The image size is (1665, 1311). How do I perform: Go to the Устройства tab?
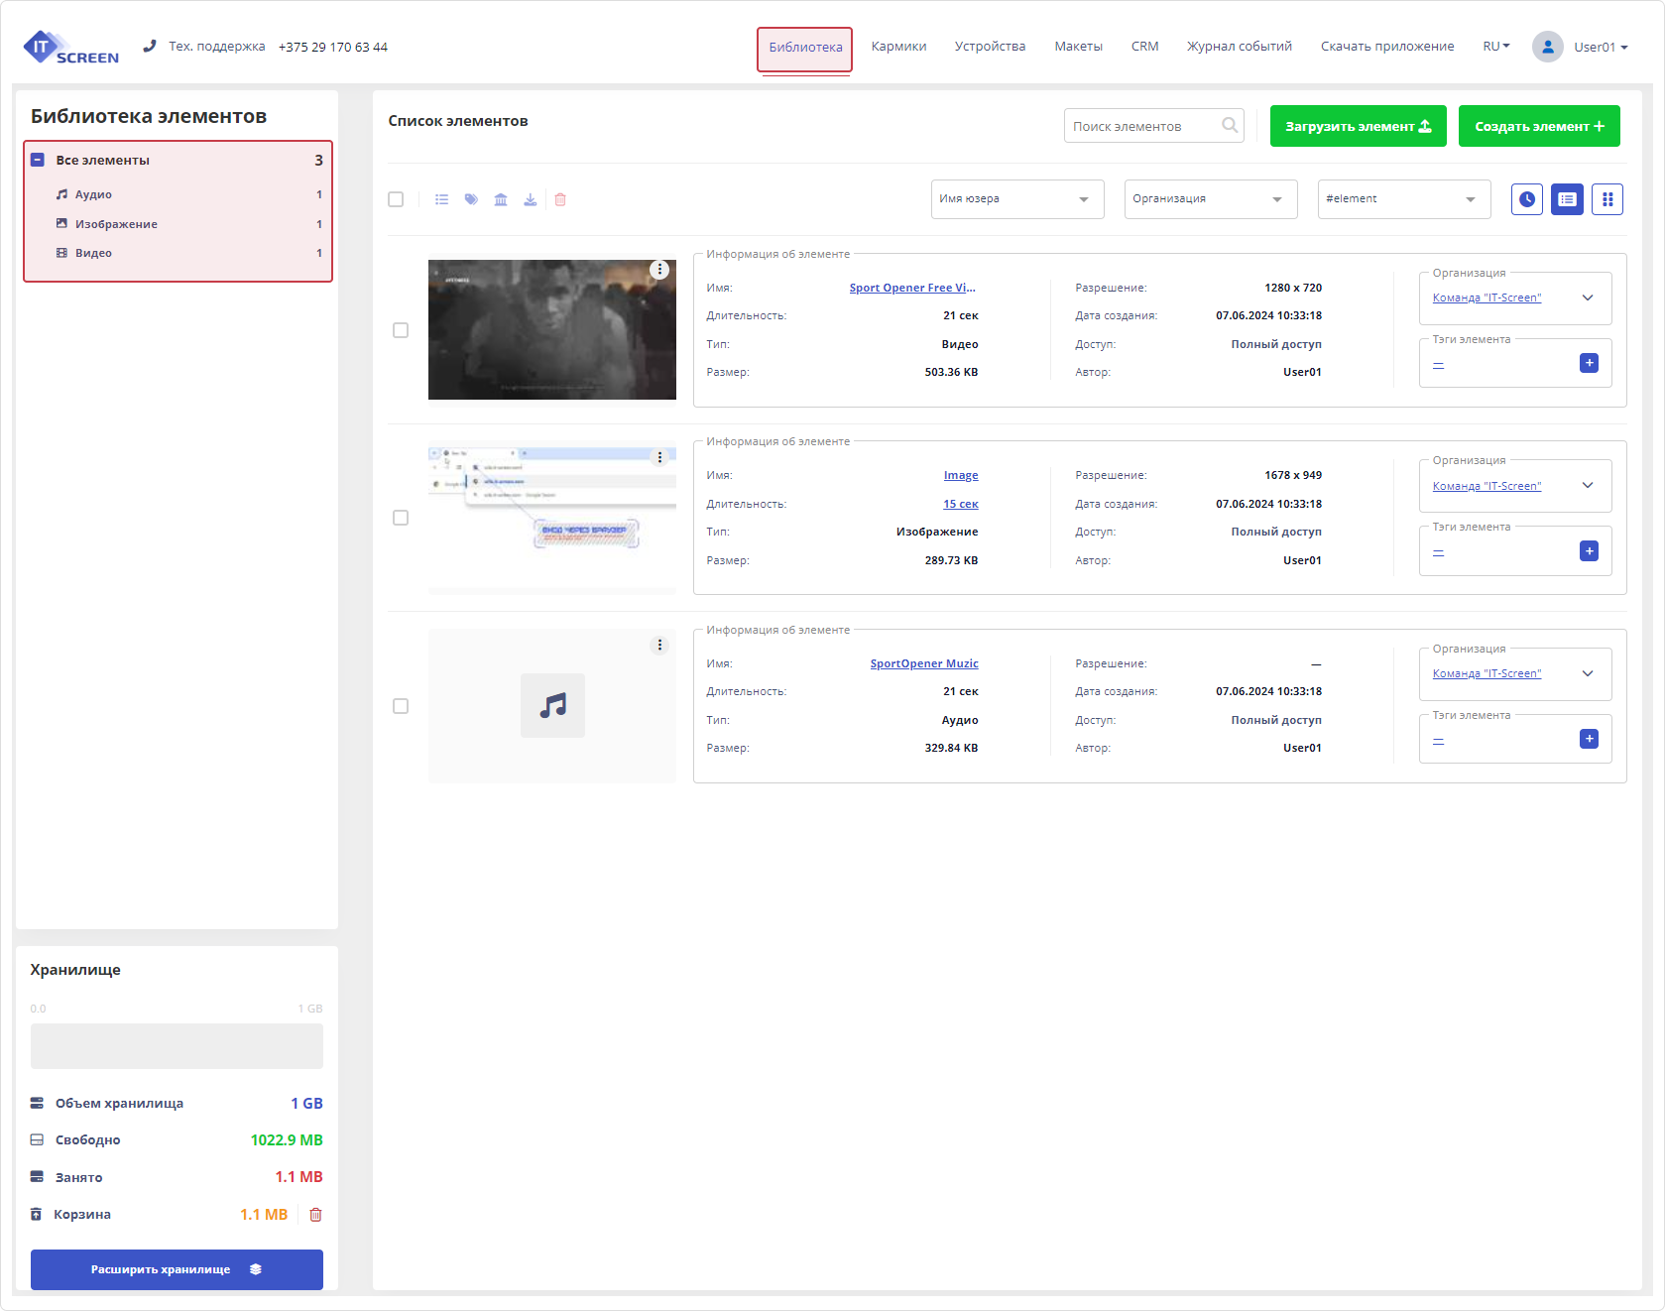990,47
